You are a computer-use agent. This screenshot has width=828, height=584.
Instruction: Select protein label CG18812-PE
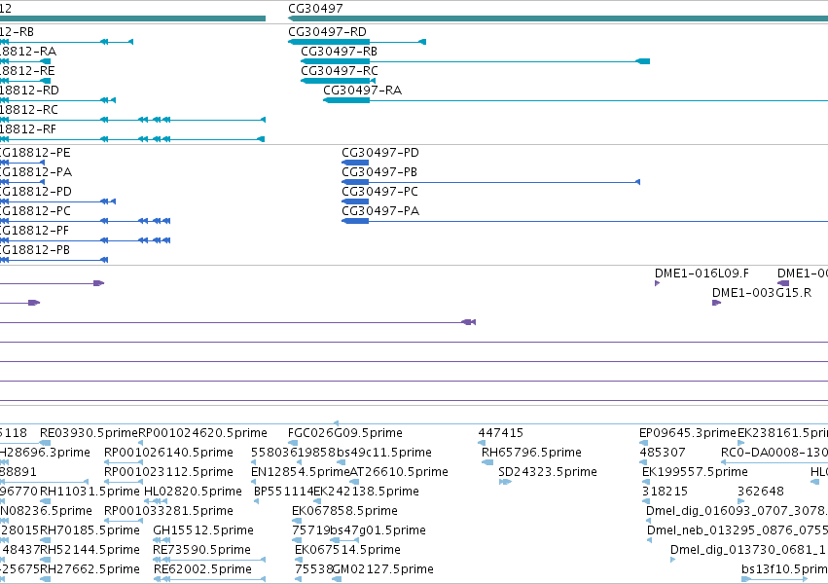coord(35,153)
